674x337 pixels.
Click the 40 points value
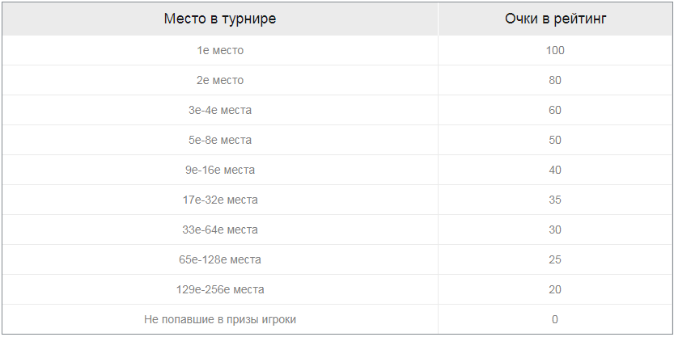point(555,170)
